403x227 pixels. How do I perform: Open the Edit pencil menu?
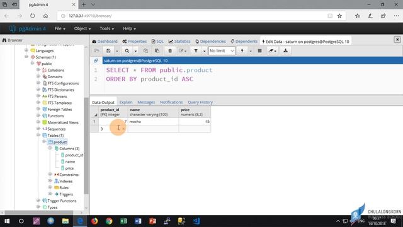[x=183, y=50]
